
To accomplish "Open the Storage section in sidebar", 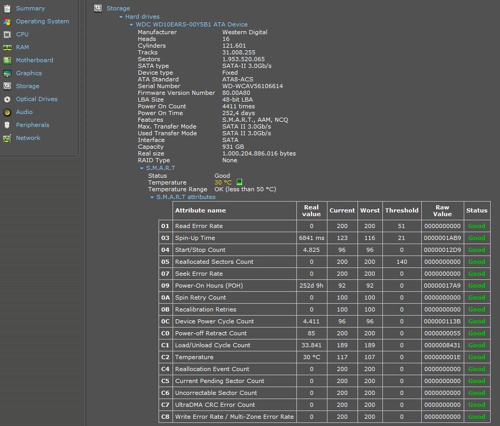I will tap(27, 86).
